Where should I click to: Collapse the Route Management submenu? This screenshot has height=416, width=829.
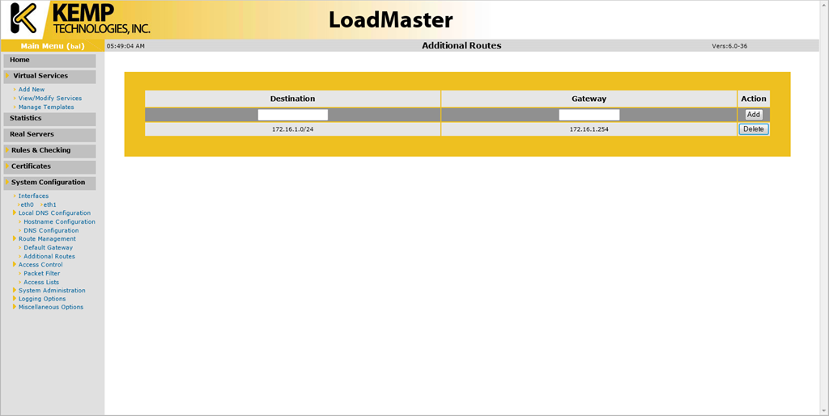click(x=47, y=239)
